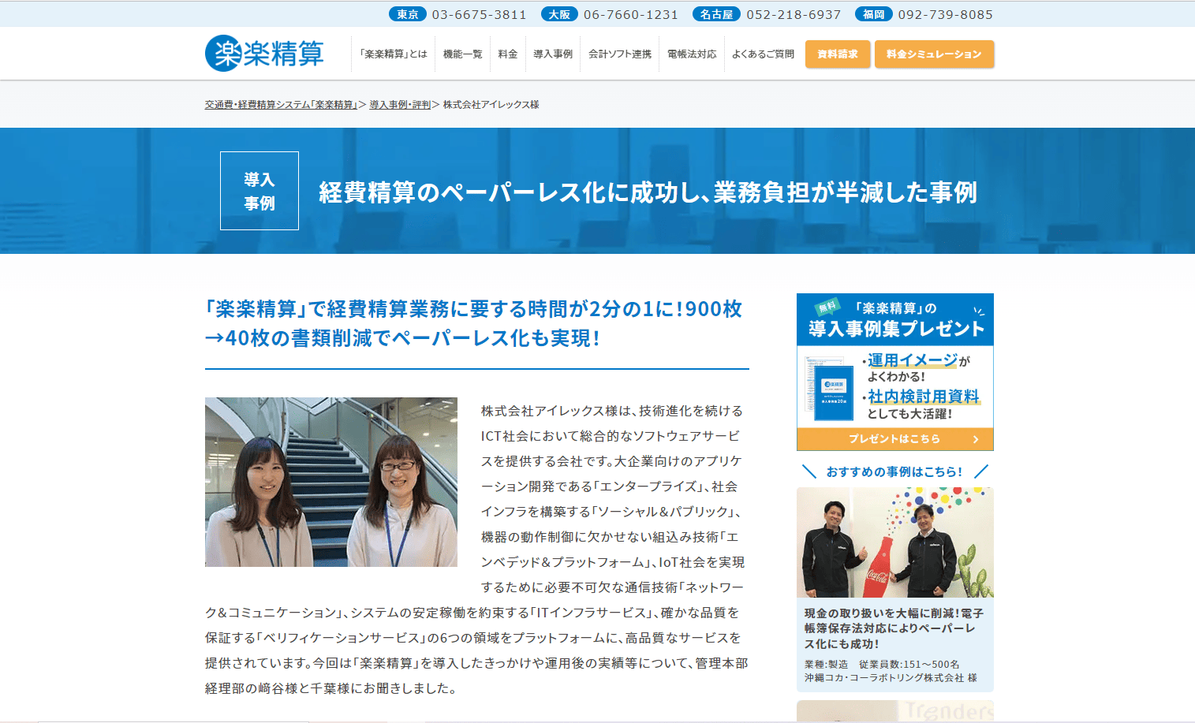Click the 楽楽精算 logo
This screenshot has width=1195, height=723.
coord(264,54)
